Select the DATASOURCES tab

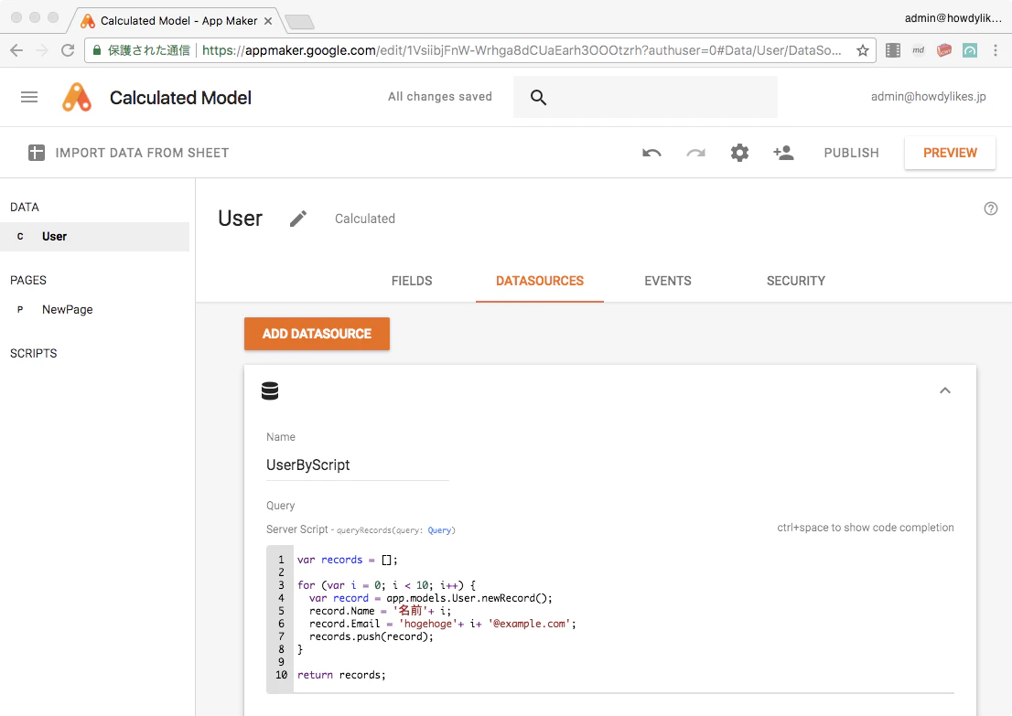[540, 282]
